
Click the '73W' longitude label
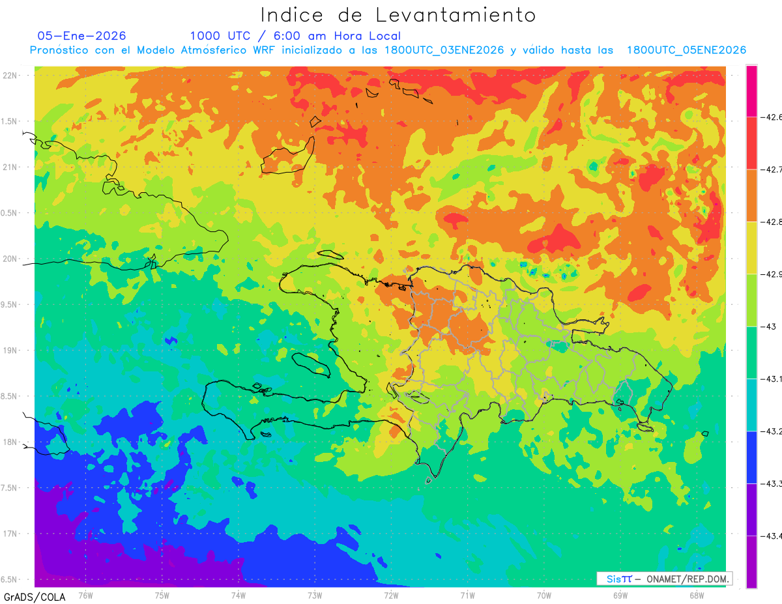coord(315,596)
